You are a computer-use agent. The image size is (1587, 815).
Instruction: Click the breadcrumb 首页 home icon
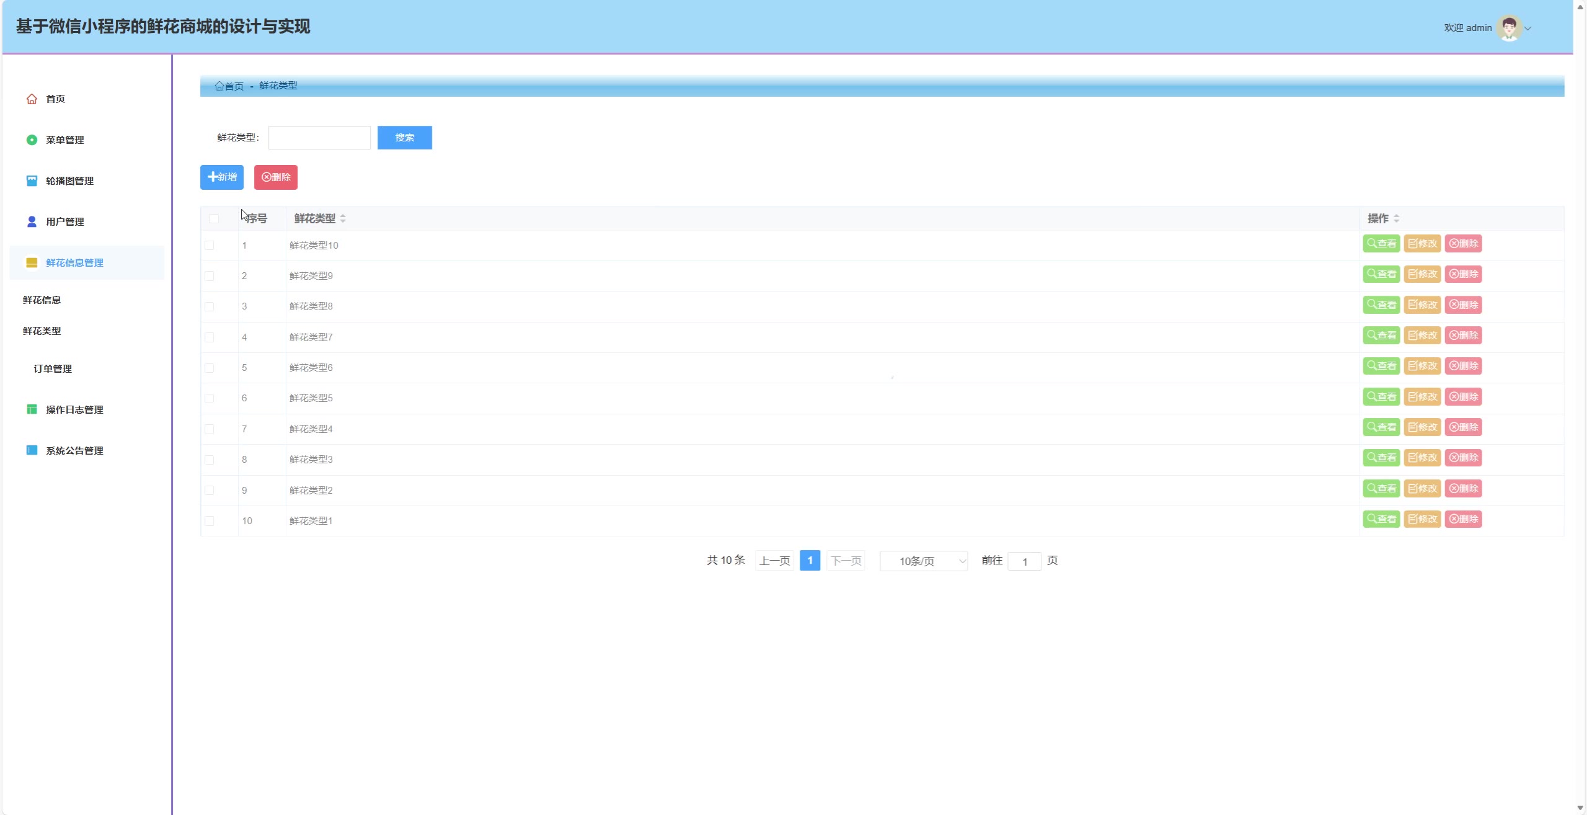(219, 86)
